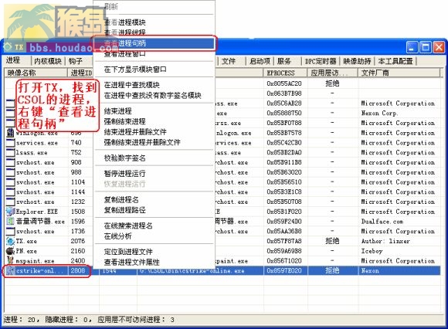Click the TX.exe process icon
The image size is (448, 329).
(x=10, y=241)
